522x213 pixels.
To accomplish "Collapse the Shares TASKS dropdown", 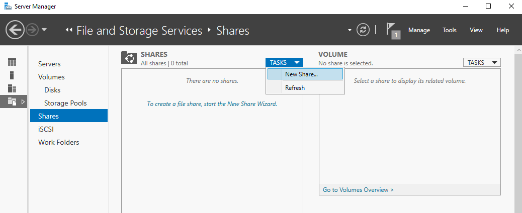I will pyautogui.click(x=284, y=63).
